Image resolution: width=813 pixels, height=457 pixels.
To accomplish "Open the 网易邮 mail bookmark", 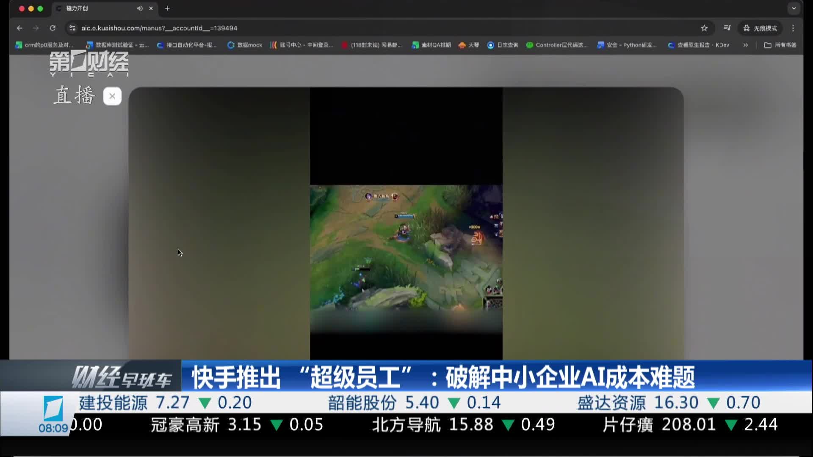I will tap(372, 45).
